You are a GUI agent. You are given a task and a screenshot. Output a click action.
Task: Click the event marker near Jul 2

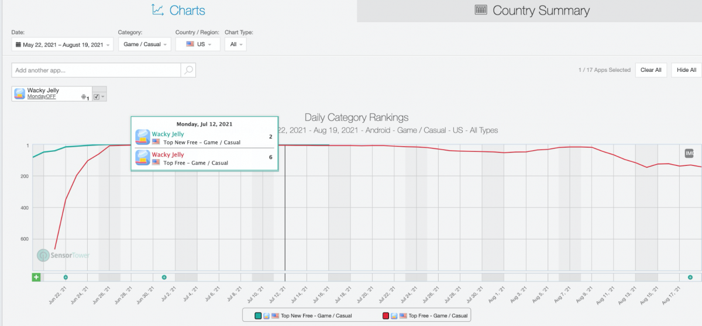coord(164,277)
